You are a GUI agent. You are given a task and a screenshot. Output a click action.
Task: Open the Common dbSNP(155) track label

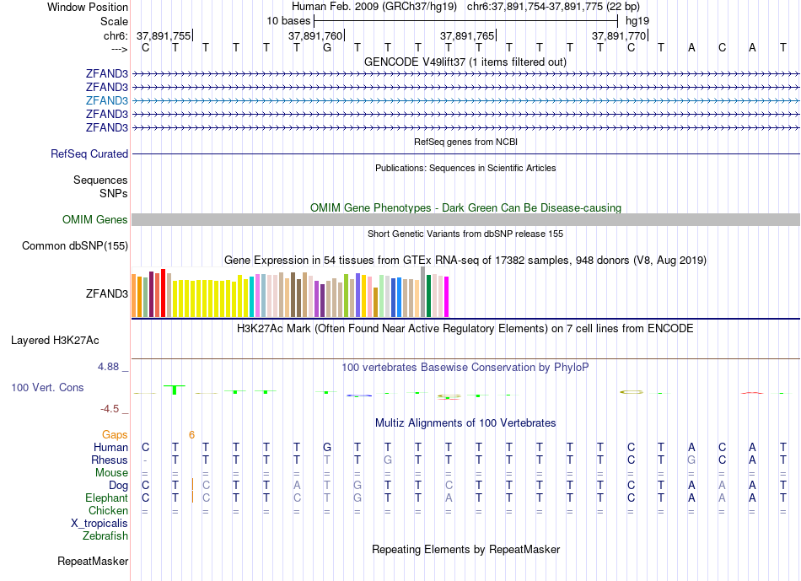pyautogui.click(x=75, y=245)
